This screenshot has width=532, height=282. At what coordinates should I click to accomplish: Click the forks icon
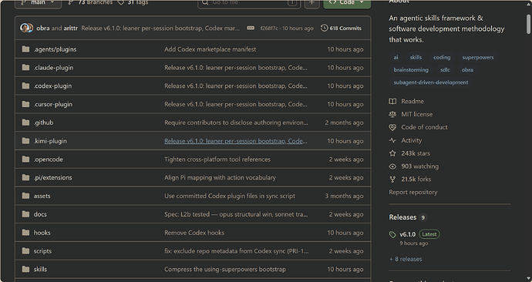(392, 180)
